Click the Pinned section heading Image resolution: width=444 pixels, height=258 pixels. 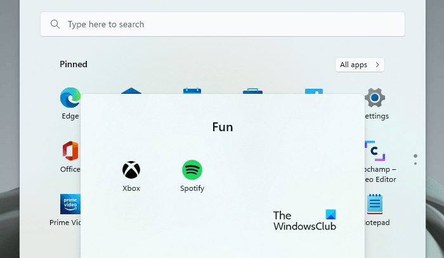click(74, 64)
